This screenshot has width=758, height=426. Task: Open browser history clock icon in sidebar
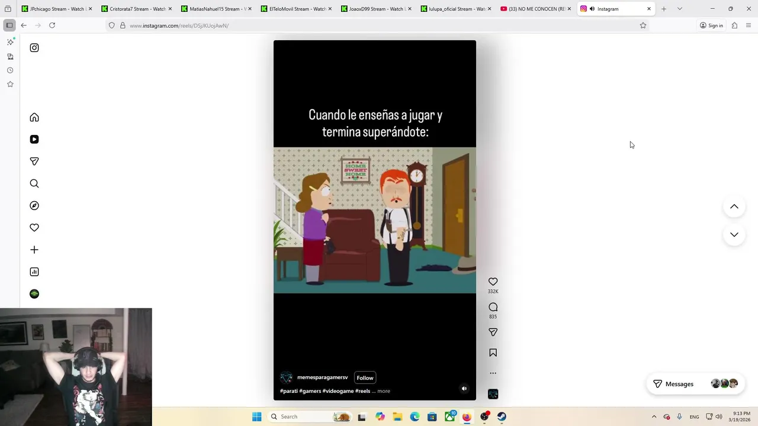point(10,70)
